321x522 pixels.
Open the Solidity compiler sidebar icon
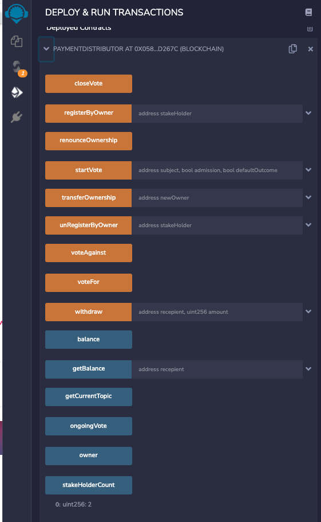[x=17, y=67]
